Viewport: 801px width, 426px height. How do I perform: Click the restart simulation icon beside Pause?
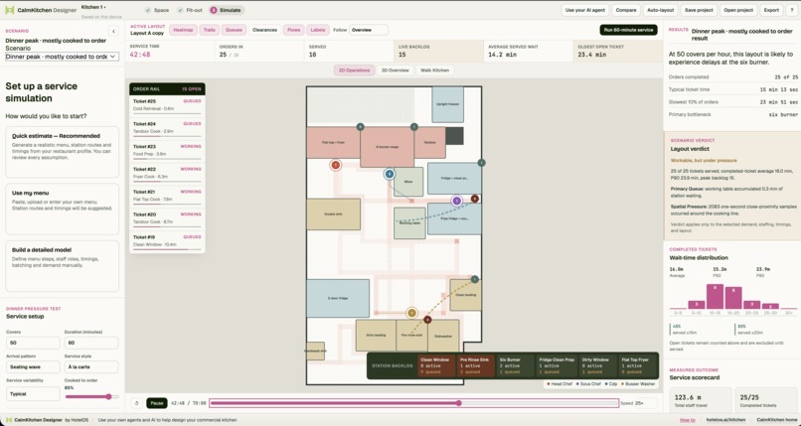(137, 403)
